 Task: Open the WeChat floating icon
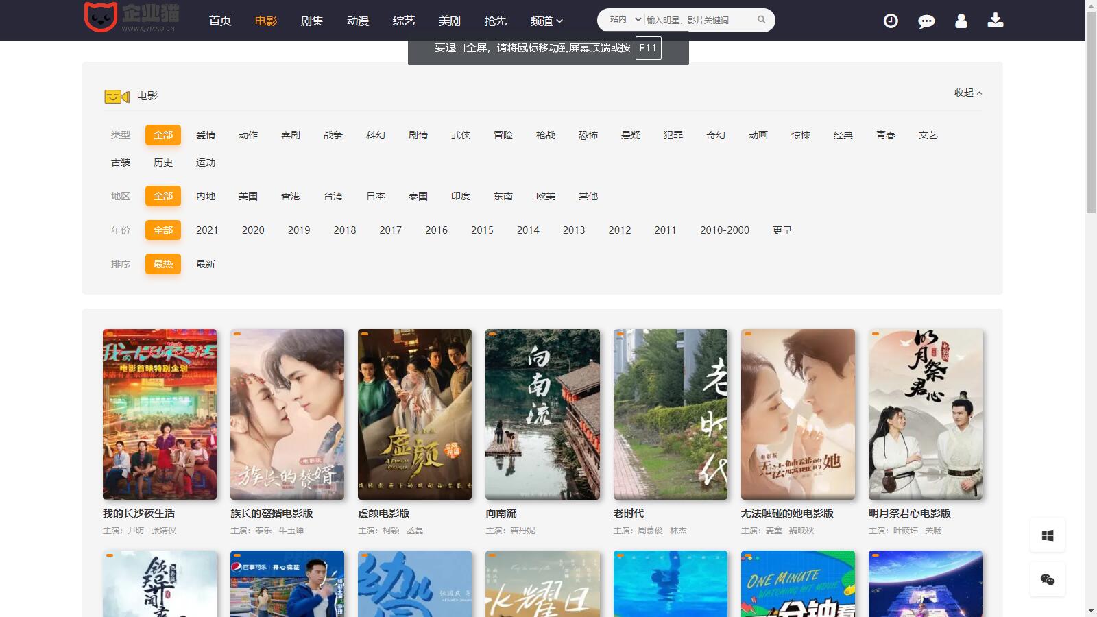[x=1048, y=580]
